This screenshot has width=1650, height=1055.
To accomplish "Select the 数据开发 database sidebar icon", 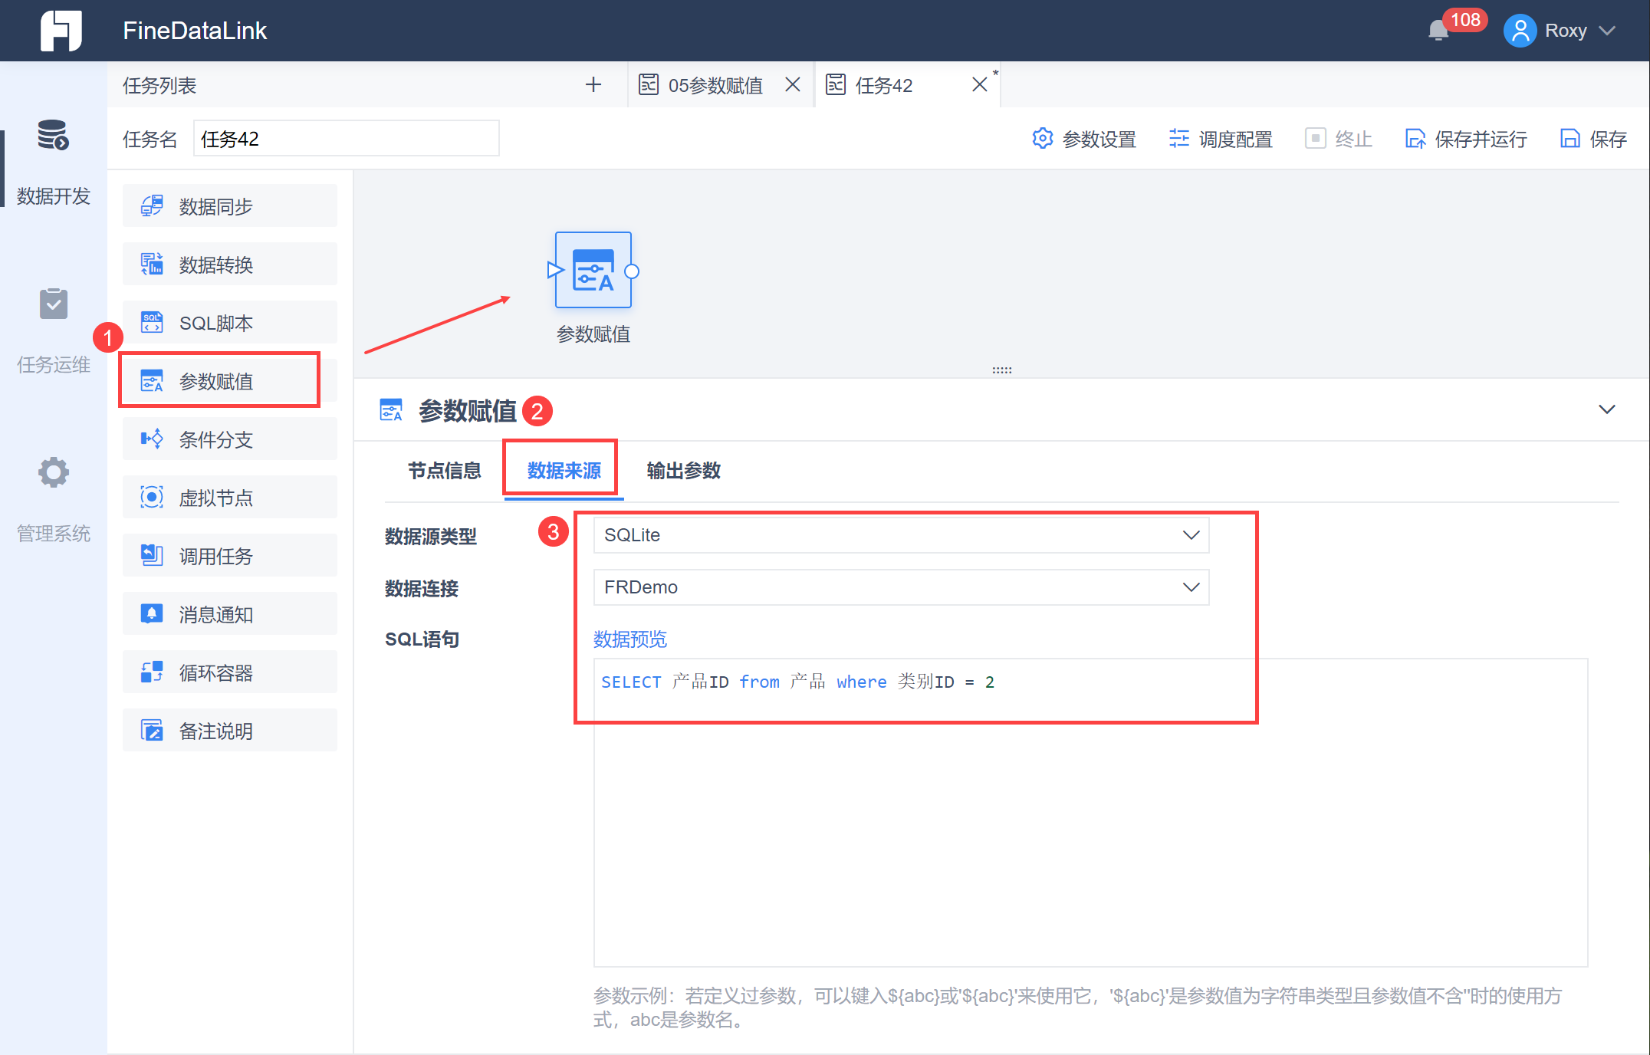I will coord(53,136).
